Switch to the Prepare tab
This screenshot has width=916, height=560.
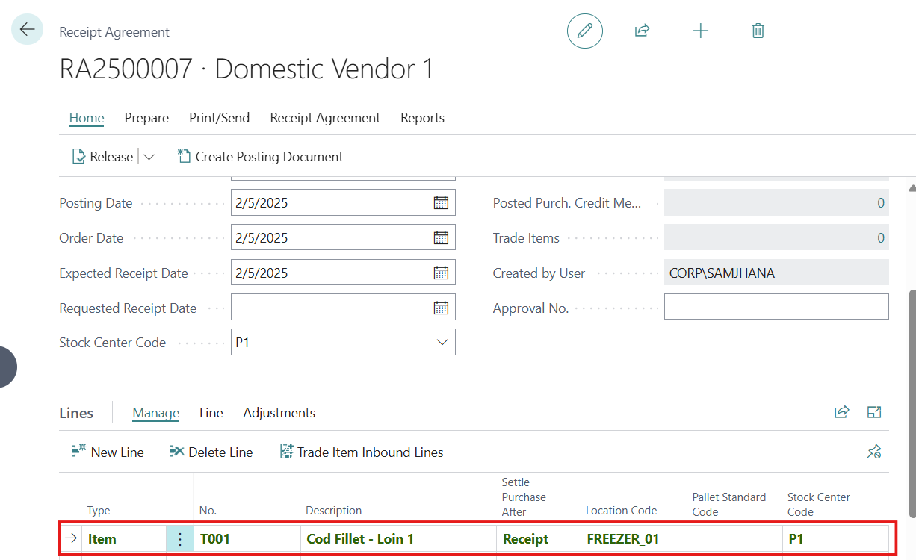[146, 118]
